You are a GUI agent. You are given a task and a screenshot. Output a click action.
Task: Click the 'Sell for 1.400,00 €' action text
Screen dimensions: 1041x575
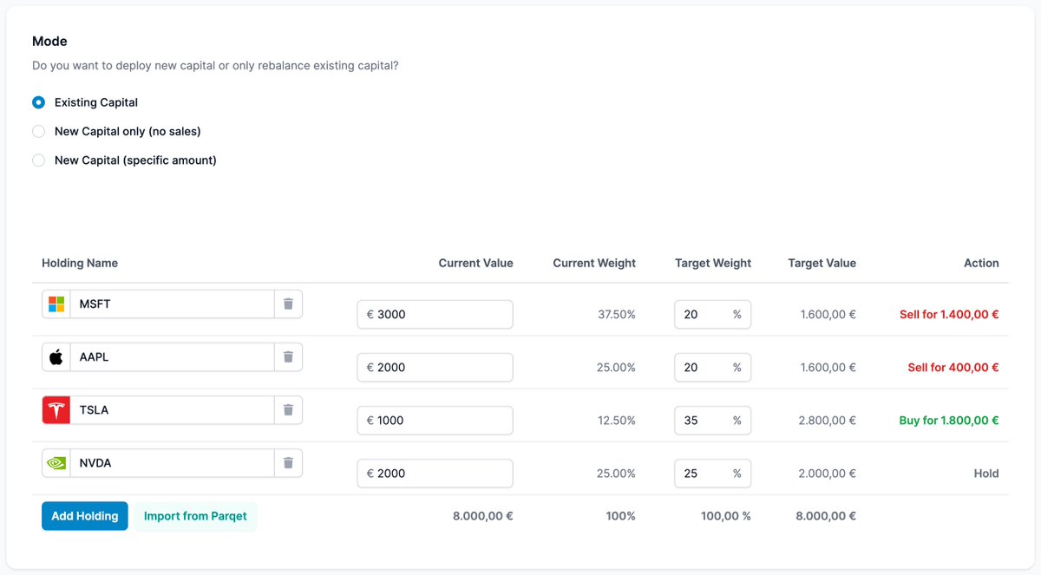point(949,315)
